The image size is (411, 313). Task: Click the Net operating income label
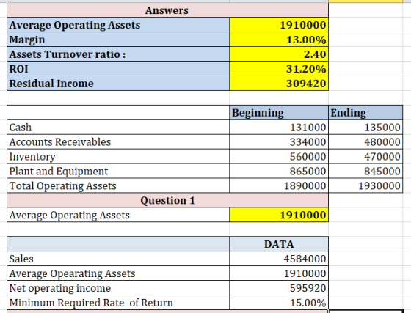click(x=118, y=288)
